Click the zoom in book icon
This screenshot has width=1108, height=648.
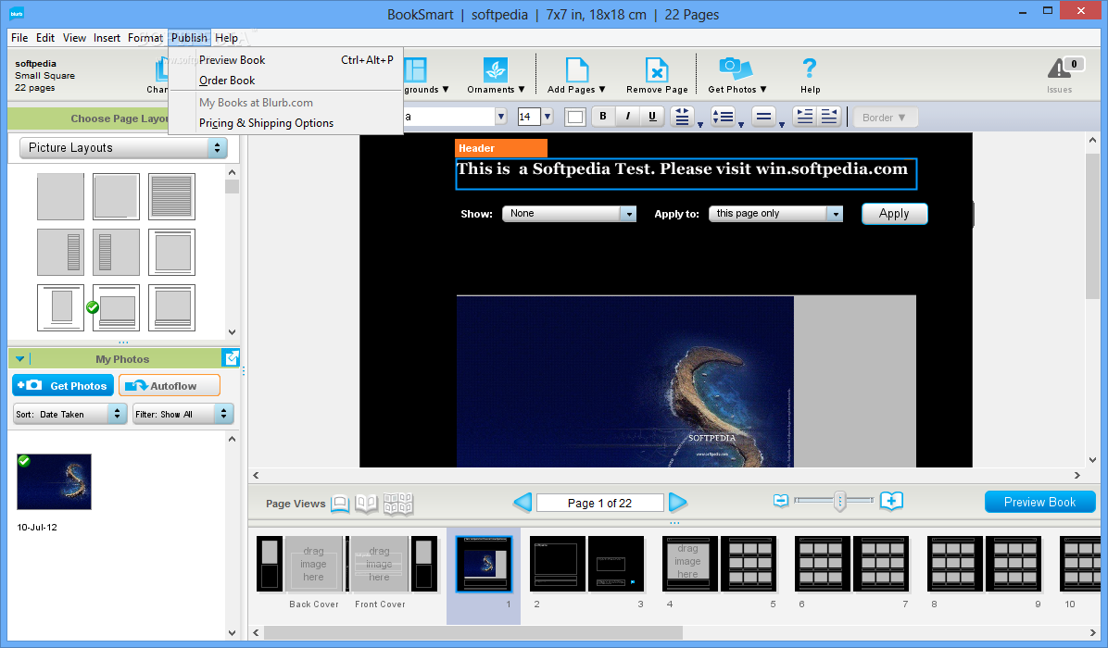[891, 501]
